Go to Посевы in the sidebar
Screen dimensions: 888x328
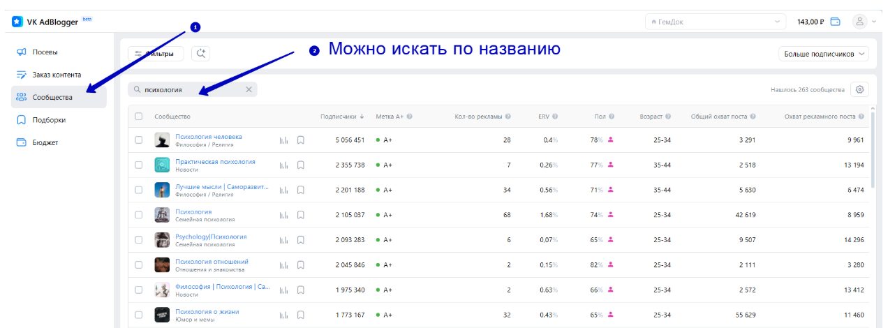[x=45, y=52]
